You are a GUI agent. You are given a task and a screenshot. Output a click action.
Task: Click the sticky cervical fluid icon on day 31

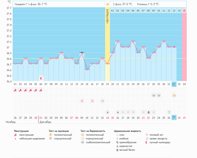169,112
